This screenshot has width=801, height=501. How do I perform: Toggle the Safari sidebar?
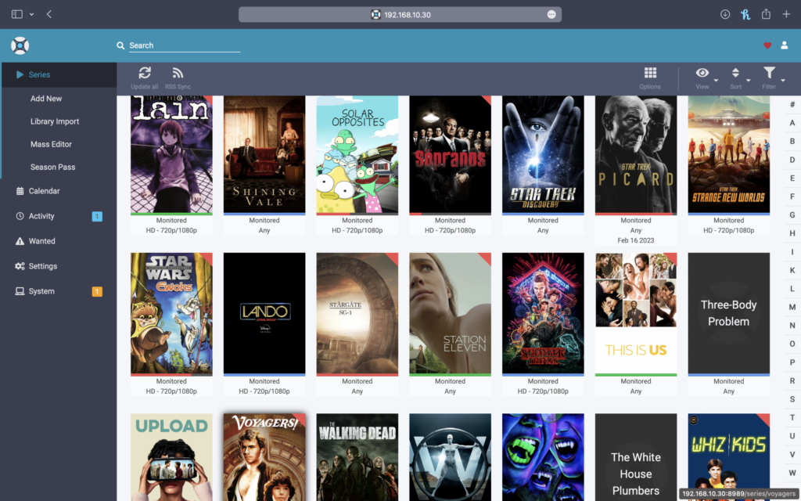17,14
